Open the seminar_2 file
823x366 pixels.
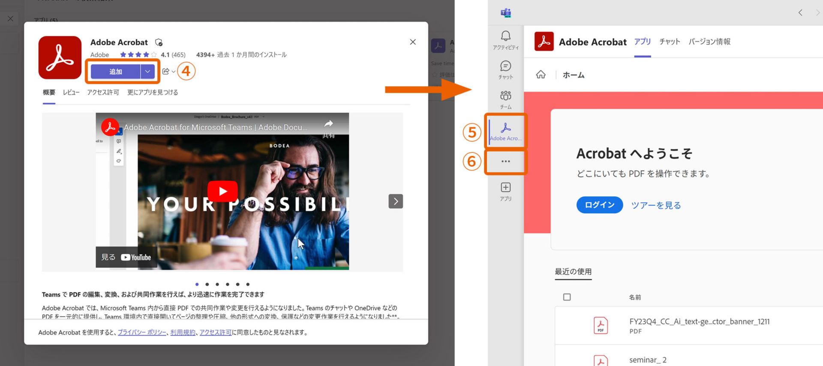[x=648, y=360]
